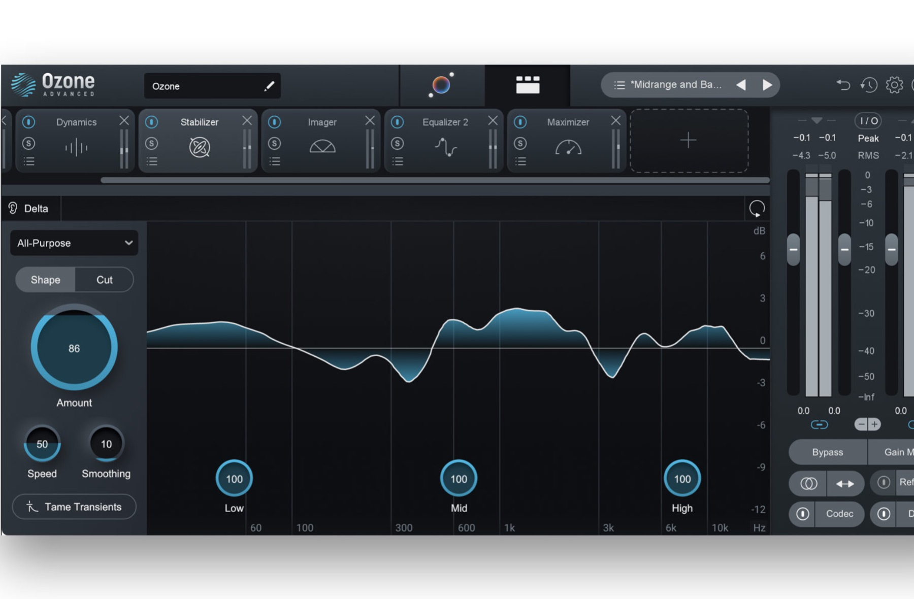Screen dimensions: 914x599
Task: Remove the Equalizer 2 module
Action: (493, 120)
